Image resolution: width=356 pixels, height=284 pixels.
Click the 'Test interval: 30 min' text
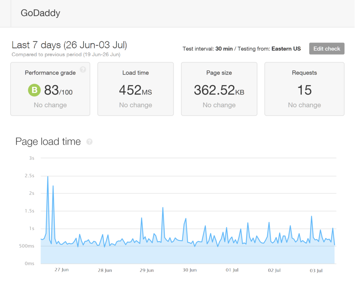pyautogui.click(x=208, y=49)
